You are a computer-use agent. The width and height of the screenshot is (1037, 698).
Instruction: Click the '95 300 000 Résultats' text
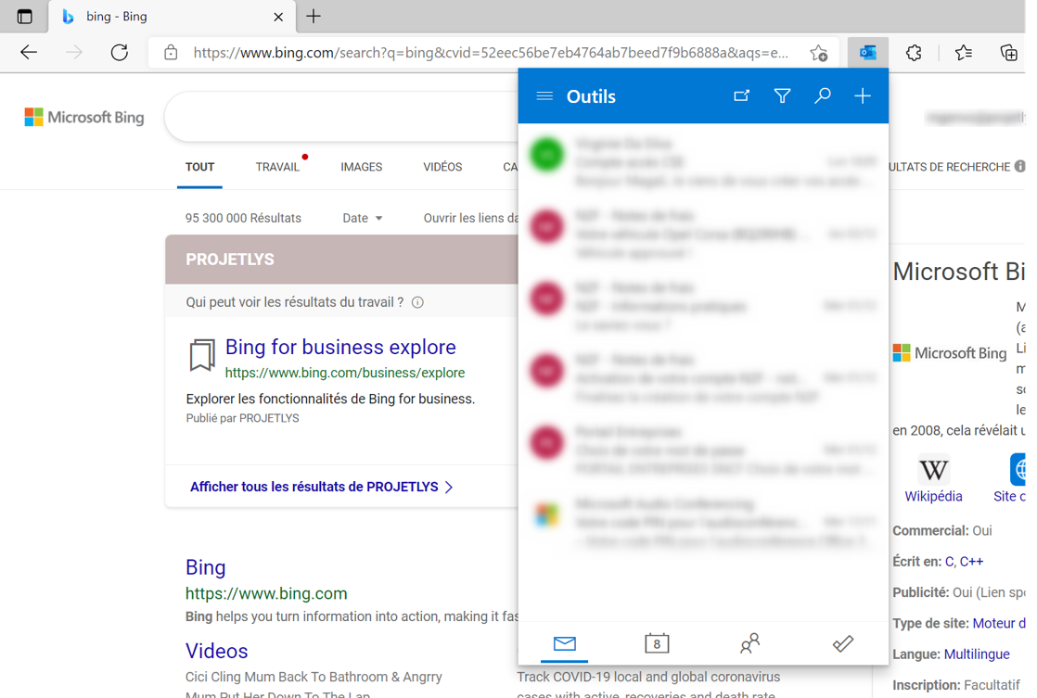pos(243,218)
